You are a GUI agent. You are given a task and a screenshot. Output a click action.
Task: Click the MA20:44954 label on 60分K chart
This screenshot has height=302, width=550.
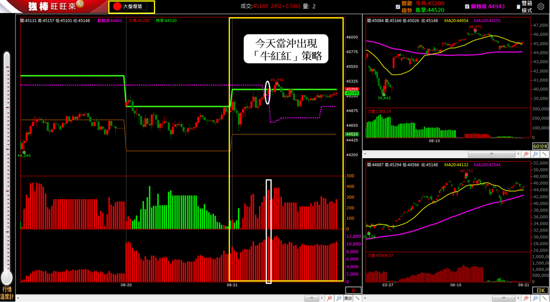click(x=456, y=20)
